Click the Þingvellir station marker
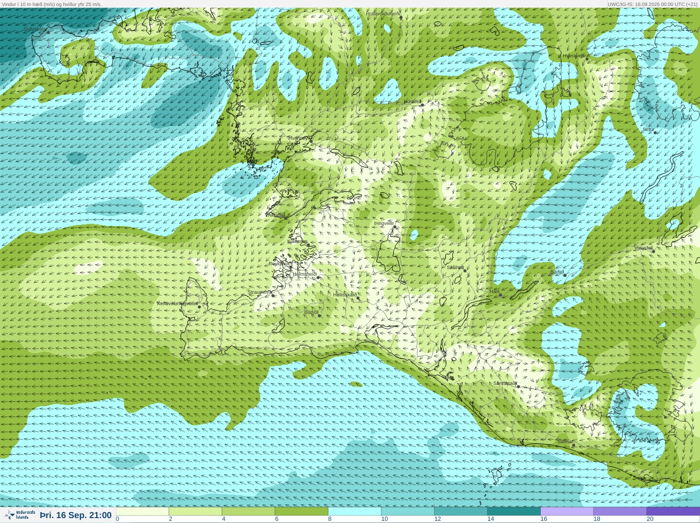The height and width of the screenshot is (523, 700). click(x=394, y=227)
